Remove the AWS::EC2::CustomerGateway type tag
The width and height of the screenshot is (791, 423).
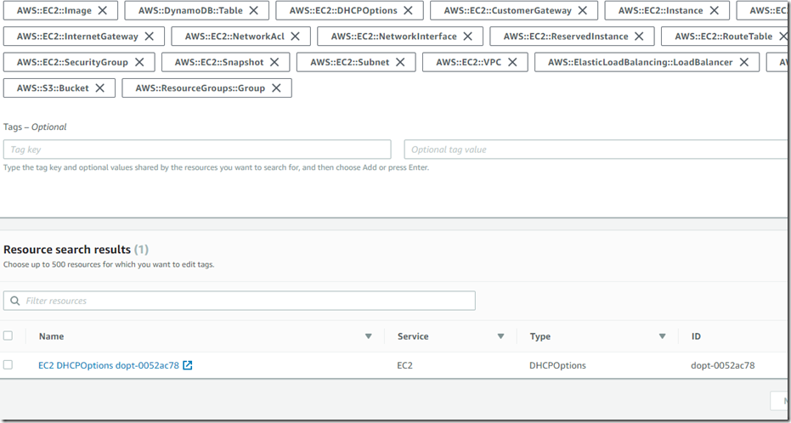coord(583,10)
